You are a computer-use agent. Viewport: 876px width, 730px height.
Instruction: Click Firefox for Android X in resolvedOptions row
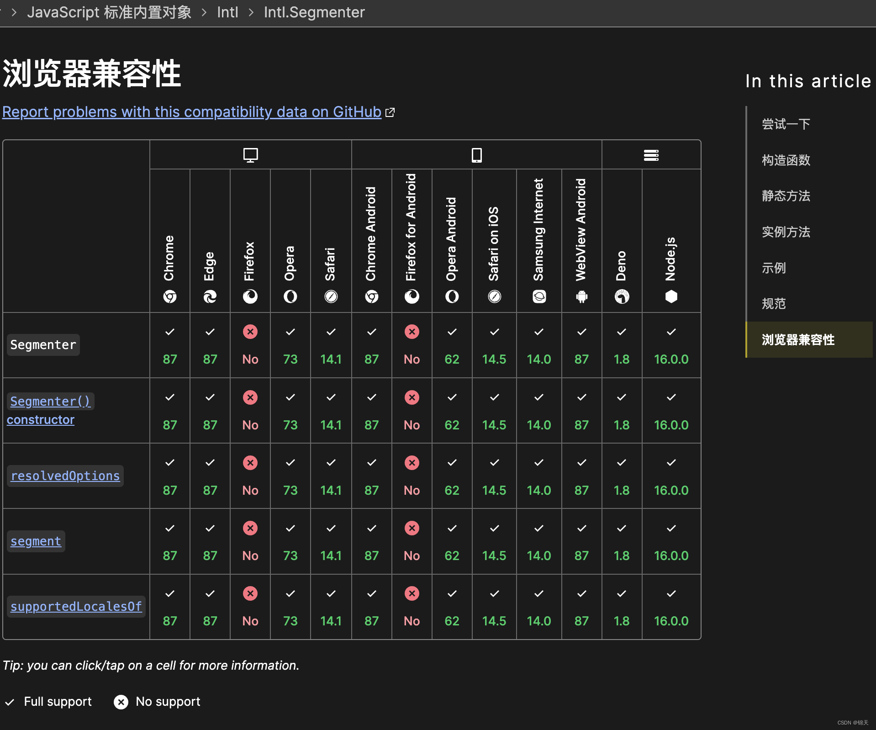pyautogui.click(x=412, y=463)
